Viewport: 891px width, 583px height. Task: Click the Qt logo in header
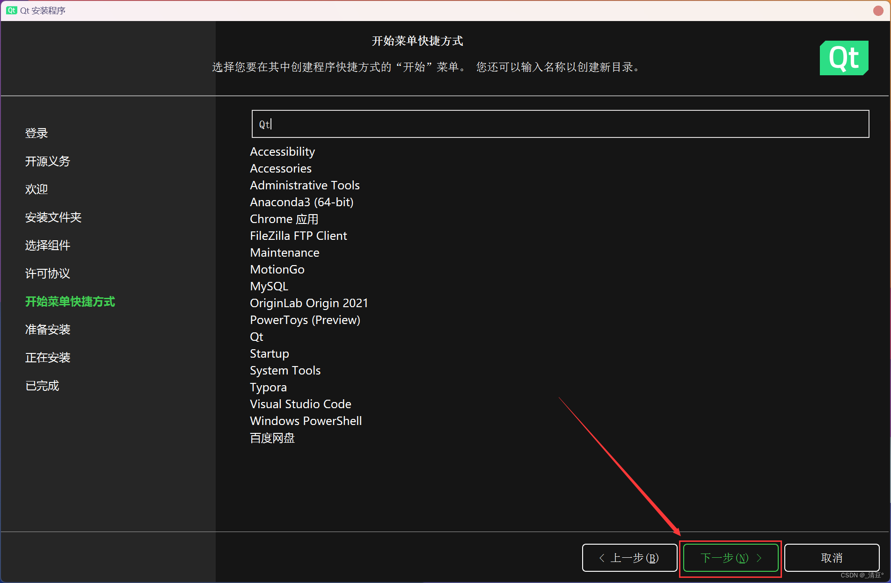844,58
